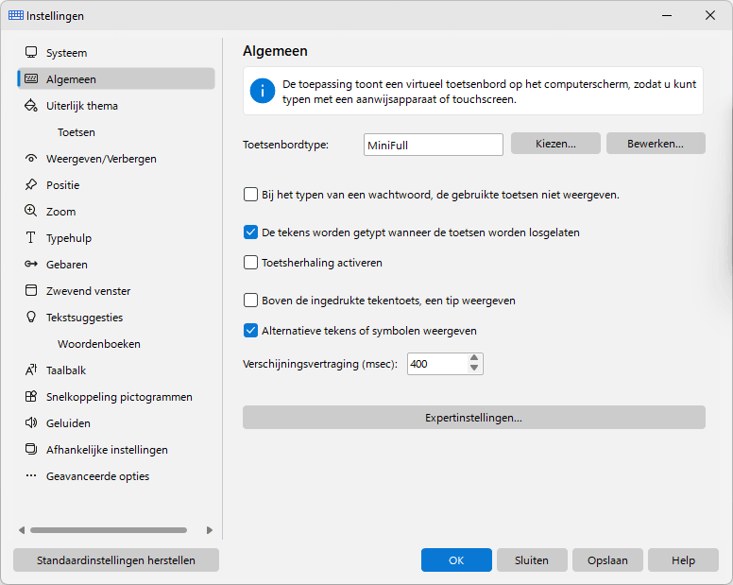Click the Snelkoppeling pictogrammen grid icon
Image resolution: width=733 pixels, height=585 pixels.
[31, 397]
